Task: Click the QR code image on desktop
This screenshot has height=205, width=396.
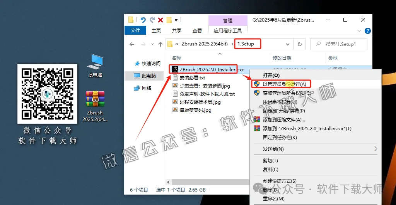Action: coord(47,94)
